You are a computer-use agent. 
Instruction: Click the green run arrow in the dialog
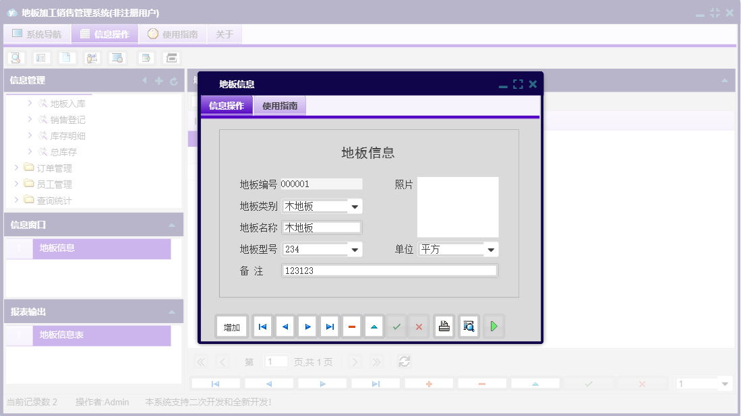click(x=493, y=326)
